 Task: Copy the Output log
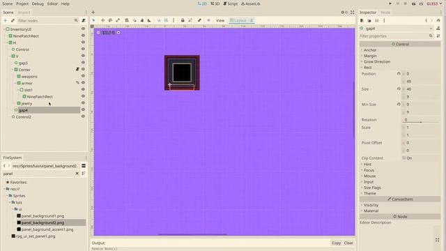point(336,243)
